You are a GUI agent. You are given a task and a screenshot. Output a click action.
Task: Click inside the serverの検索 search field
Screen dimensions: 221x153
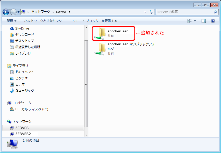tap(184, 12)
